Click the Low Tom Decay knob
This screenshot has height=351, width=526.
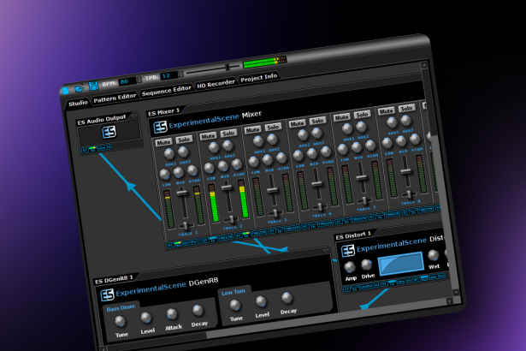coord(287,298)
